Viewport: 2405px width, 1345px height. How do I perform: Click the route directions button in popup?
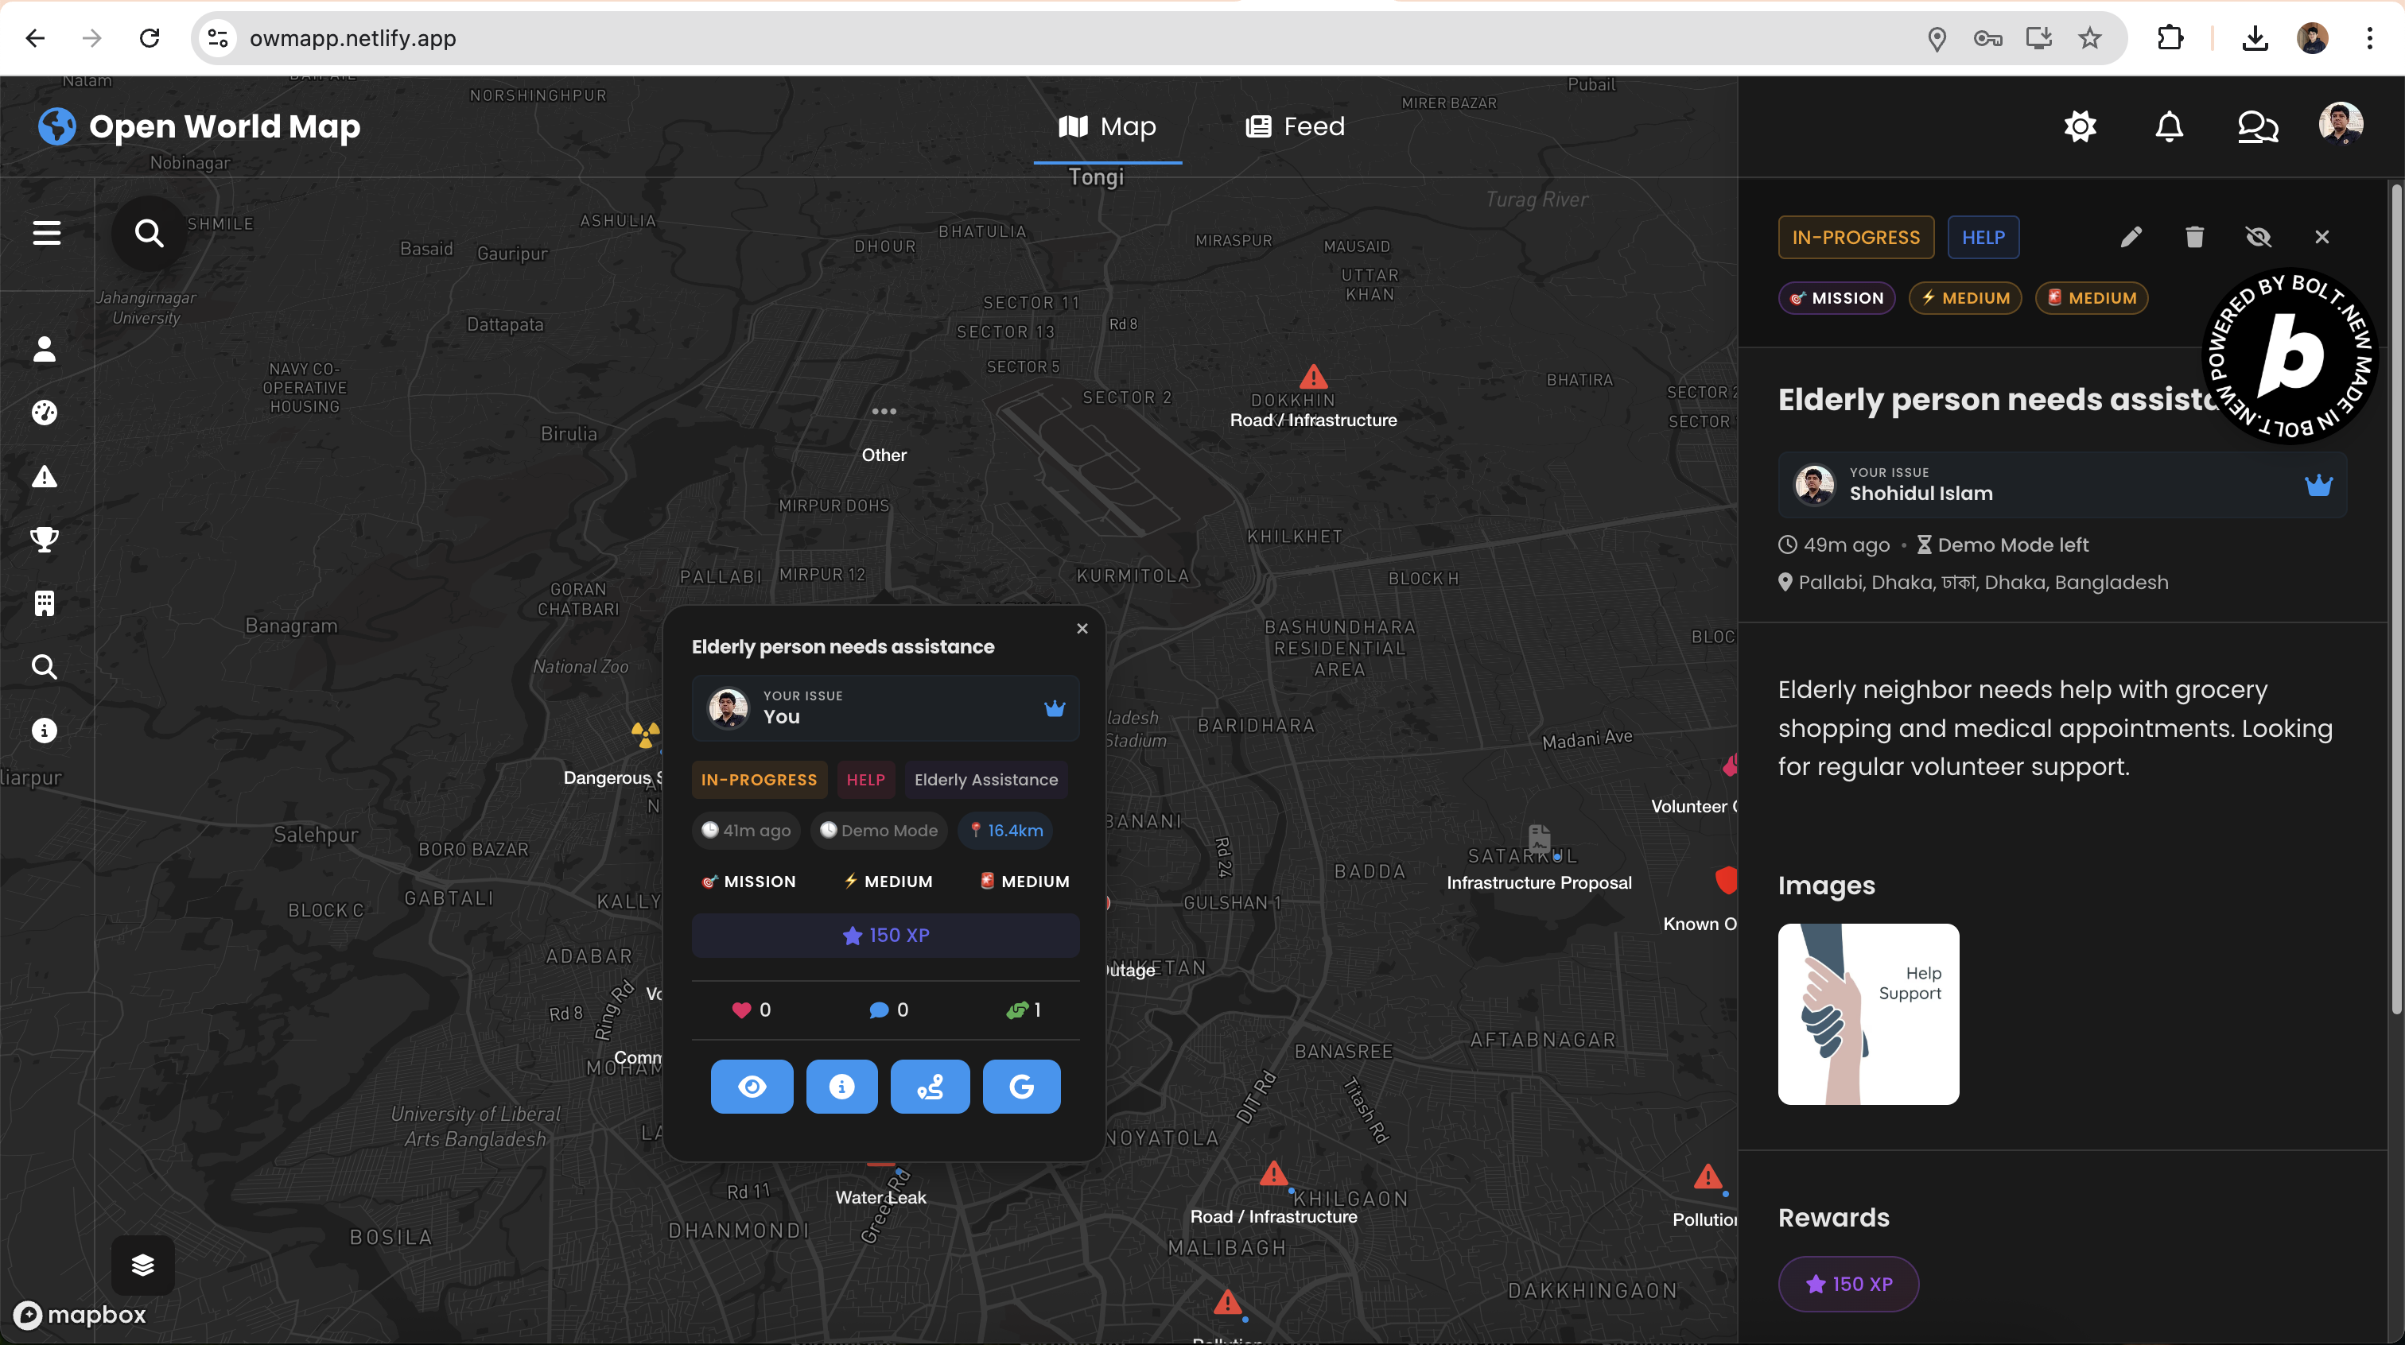pyautogui.click(x=930, y=1087)
